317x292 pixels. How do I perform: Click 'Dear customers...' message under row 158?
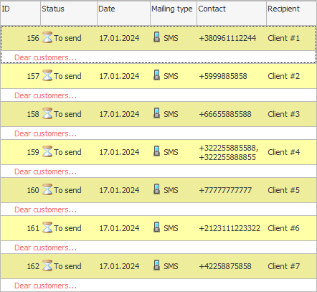[x=45, y=133]
